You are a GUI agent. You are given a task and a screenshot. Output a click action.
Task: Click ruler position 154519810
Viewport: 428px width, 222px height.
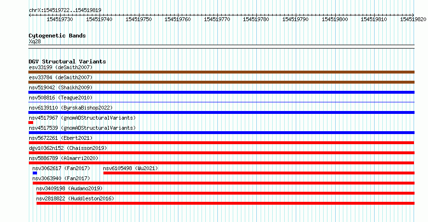(374, 19)
